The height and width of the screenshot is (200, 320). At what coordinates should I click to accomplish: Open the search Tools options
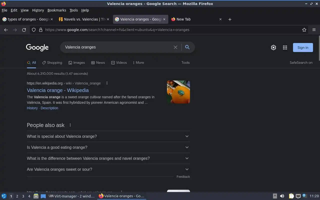185,63
